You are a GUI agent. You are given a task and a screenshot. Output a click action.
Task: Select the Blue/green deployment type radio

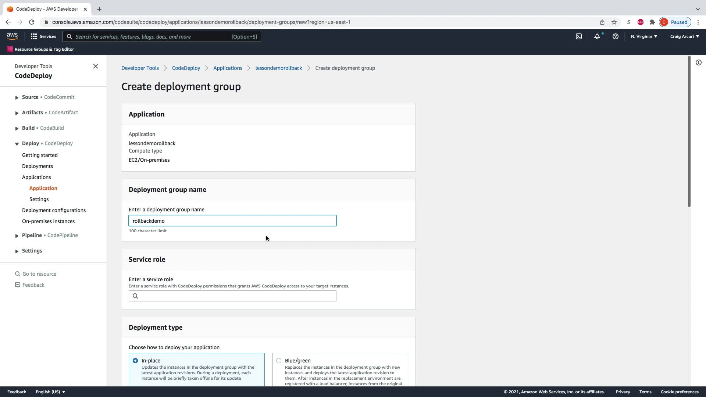pyautogui.click(x=279, y=361)
